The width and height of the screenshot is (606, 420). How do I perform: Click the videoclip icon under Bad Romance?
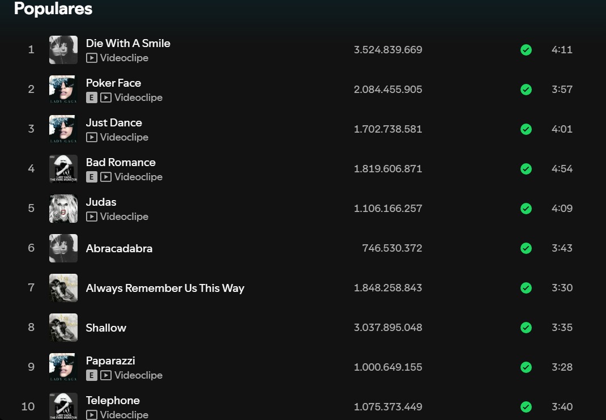pos(106,177)
